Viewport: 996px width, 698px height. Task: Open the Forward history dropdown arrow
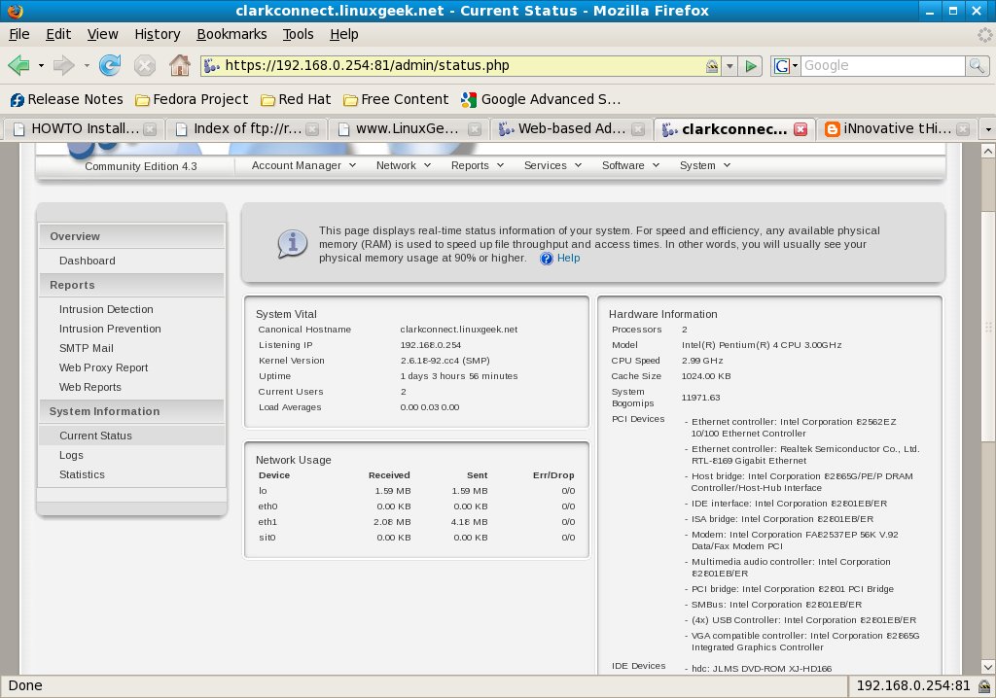pyautogui.click(x=86, y=65)
